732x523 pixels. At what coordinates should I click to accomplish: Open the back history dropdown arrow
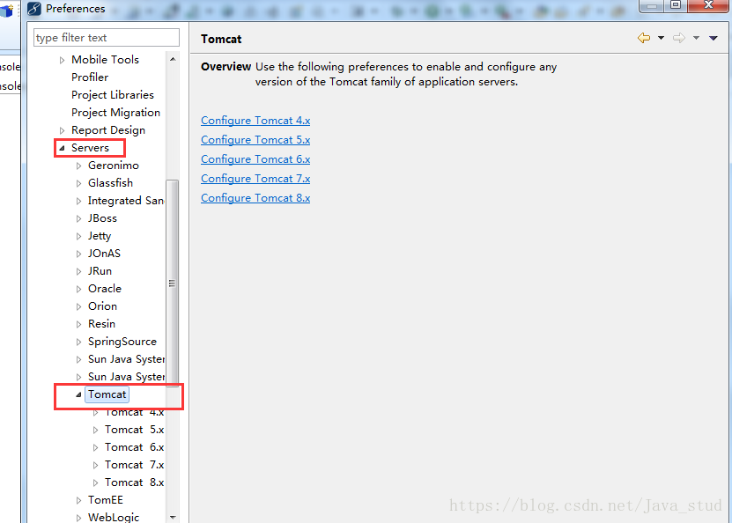click(x=661, y=38)
